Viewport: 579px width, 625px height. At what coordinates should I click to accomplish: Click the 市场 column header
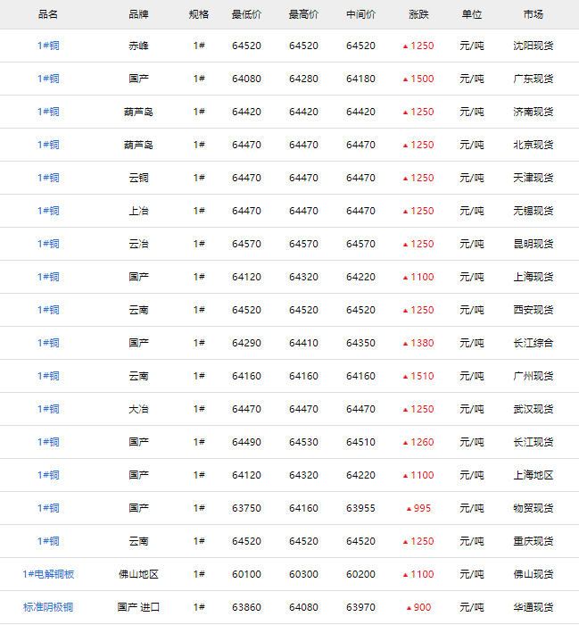click(534, 14)
